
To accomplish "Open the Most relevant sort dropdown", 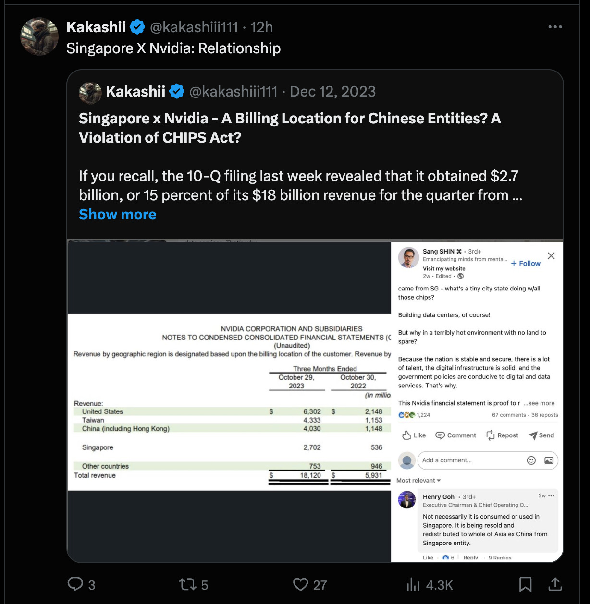I will pyautogui.click(x=418, y=480).
